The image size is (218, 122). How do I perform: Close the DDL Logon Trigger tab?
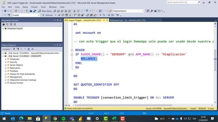[107, 20]
